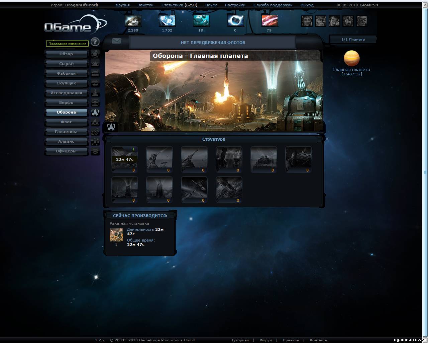Click the arrows icon beside Скупщик
428x343 pixels.
coord(95,83)
